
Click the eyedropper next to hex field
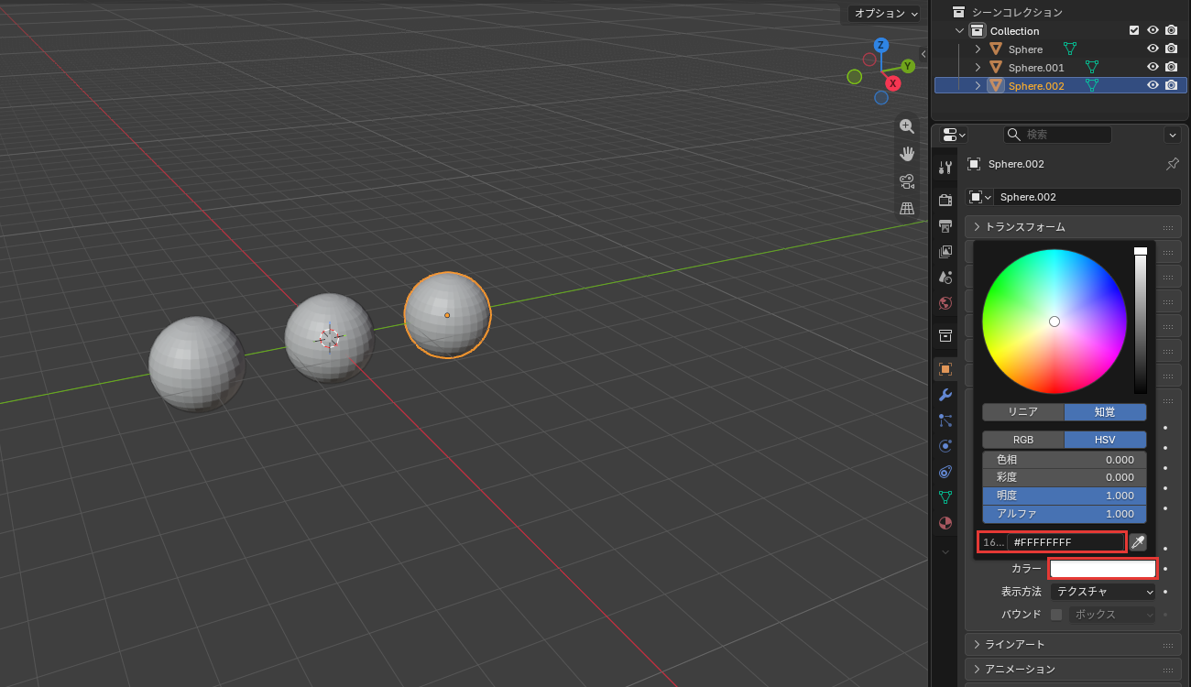pyautogui.click(x=1137, y=542)
